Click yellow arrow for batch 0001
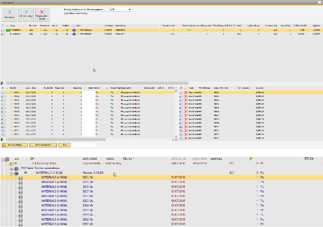 tap(12, 92)
